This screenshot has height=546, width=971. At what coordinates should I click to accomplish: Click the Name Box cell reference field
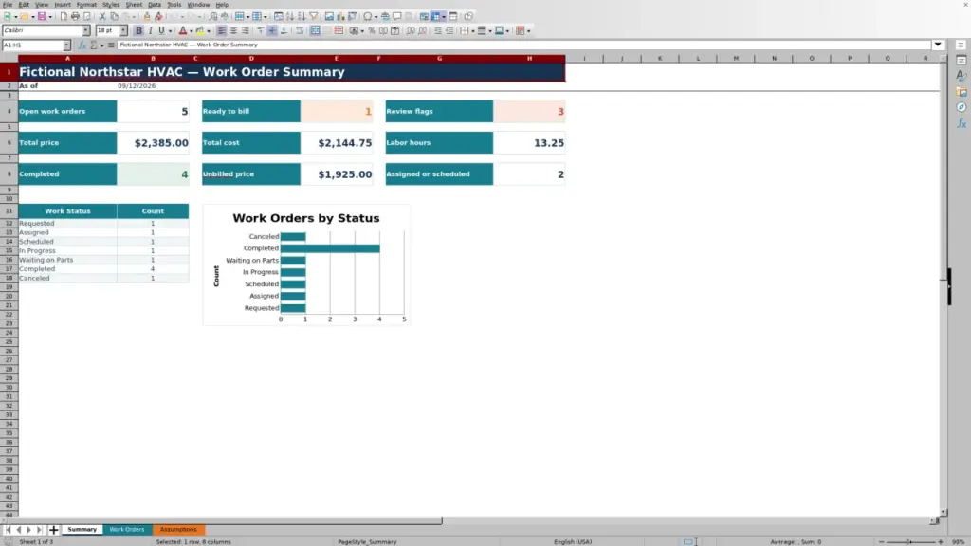[32, 45]
